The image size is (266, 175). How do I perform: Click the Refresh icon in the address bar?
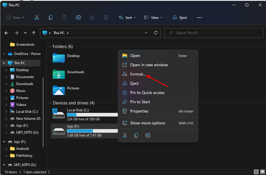point(156,32)
